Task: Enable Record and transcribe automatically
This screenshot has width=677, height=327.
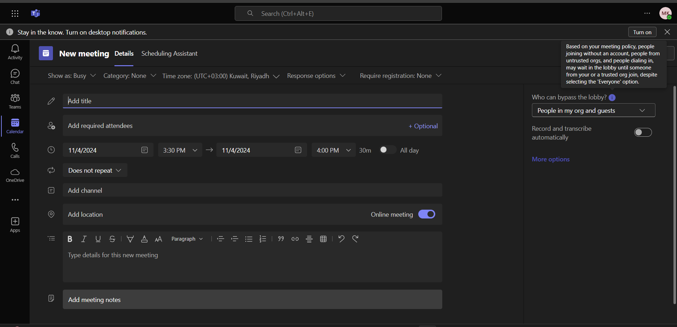Action: (x=643, y=132)
